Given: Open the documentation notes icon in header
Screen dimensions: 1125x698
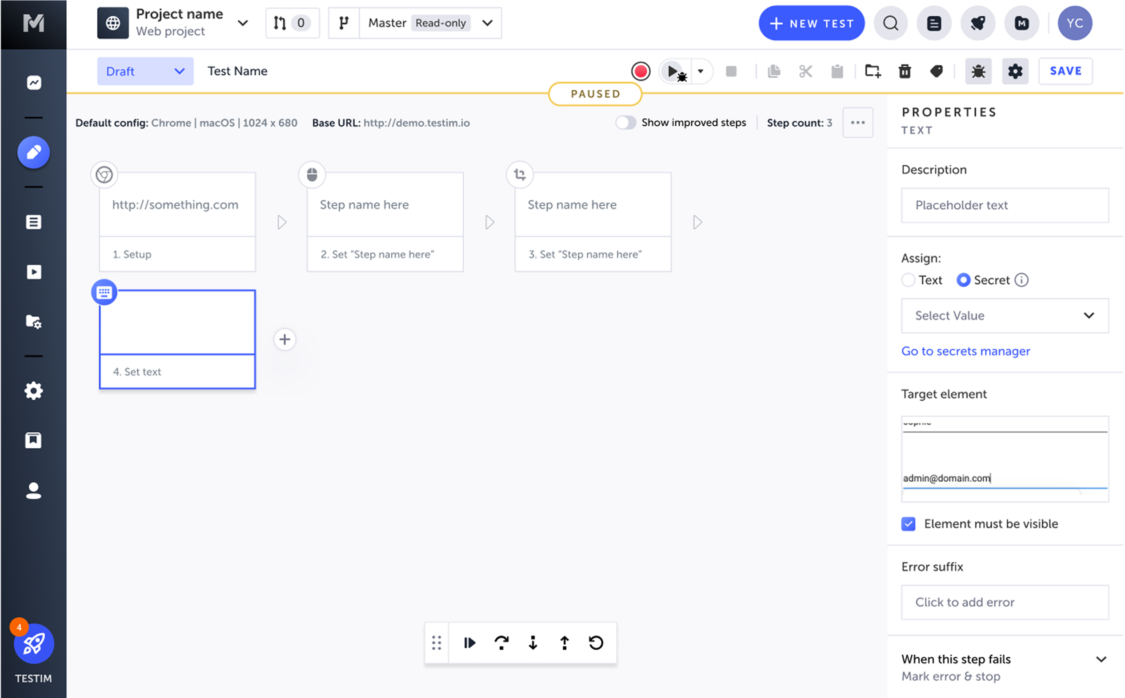Looking at the screenshot, I should pos(935,23).
